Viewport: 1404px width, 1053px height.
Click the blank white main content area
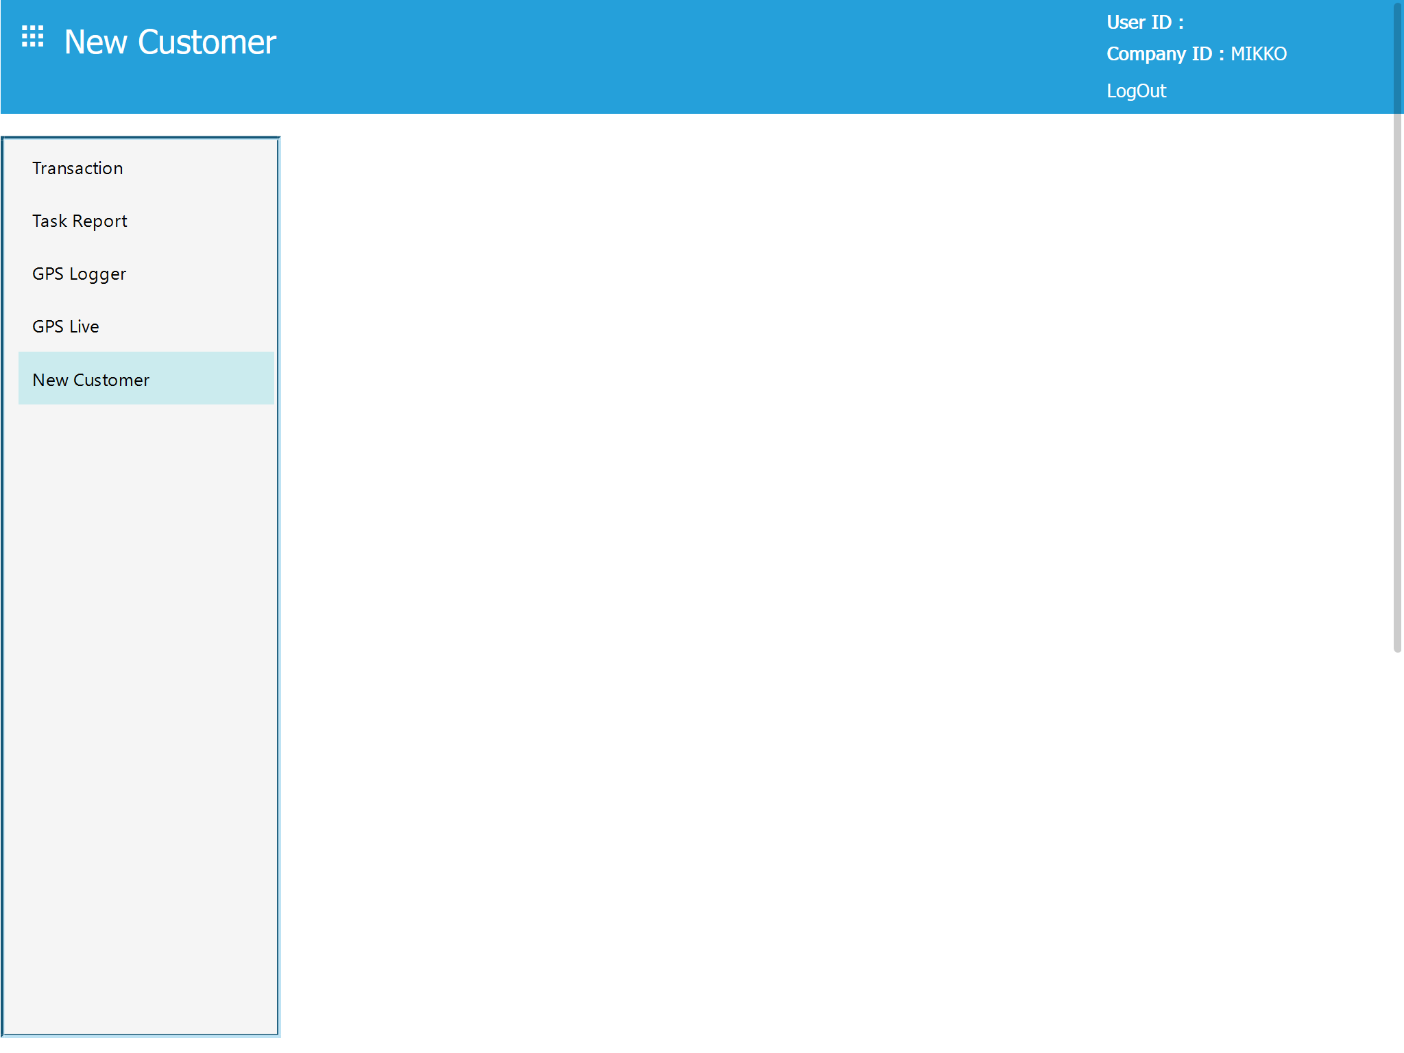pyautogui.click(x=823, y=548)
